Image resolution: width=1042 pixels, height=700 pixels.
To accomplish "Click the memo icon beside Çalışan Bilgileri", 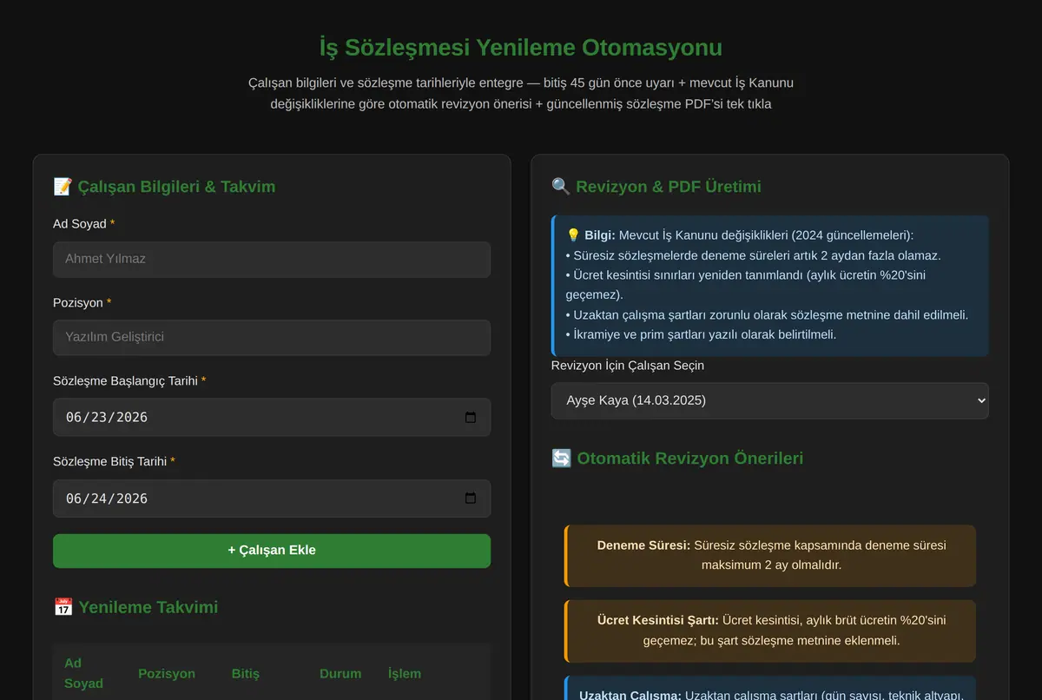I will click(x=63, y=187).
